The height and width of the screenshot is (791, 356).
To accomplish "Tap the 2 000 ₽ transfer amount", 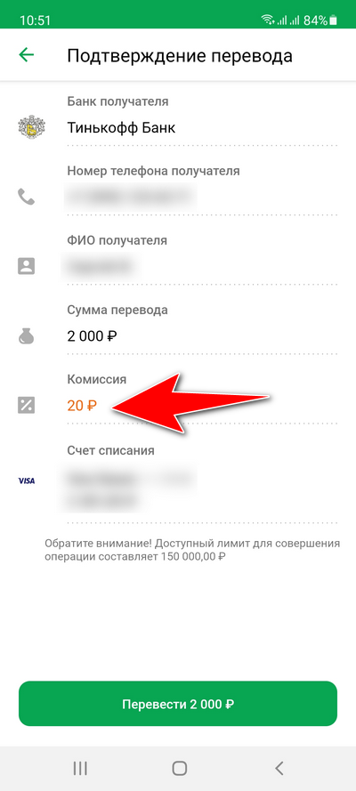I will tap(93, 336).
